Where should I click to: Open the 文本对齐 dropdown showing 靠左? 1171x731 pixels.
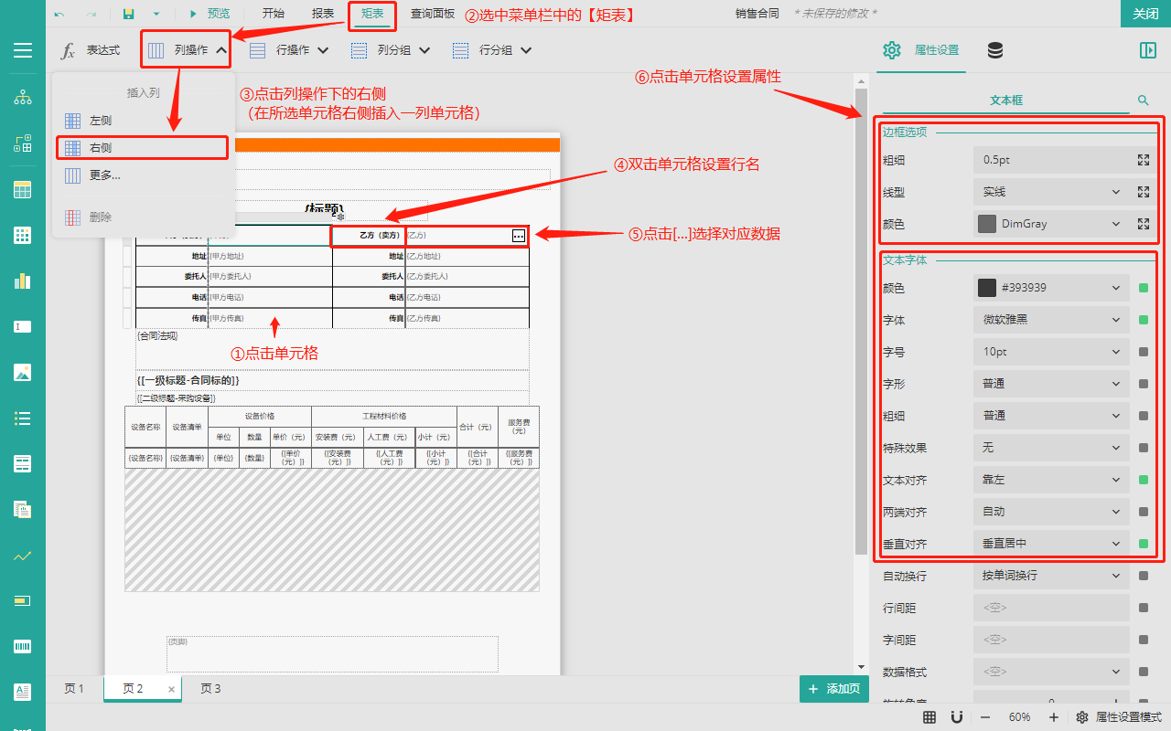[1050, 480]
